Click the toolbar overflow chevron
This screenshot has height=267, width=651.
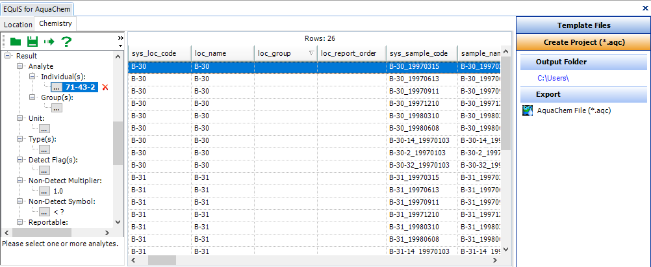(x=120, y=40)
